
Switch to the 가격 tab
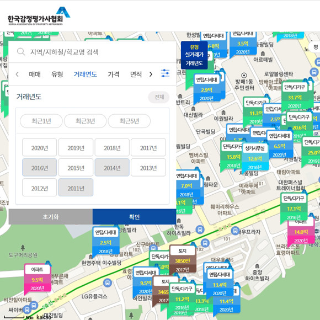114,74
